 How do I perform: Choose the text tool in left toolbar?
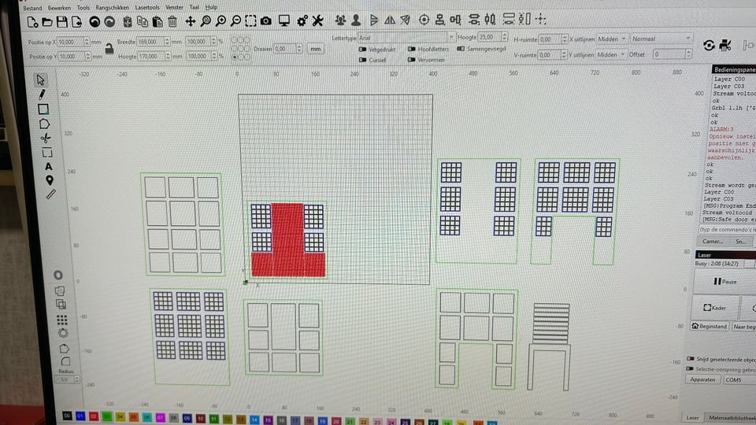[x=48, y=166]
